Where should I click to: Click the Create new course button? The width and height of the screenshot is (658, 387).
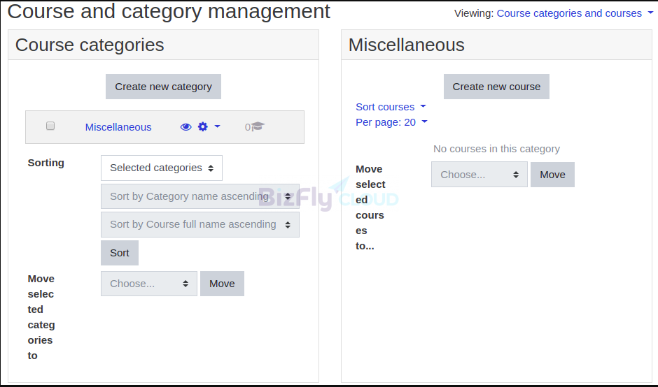[496, 87]
